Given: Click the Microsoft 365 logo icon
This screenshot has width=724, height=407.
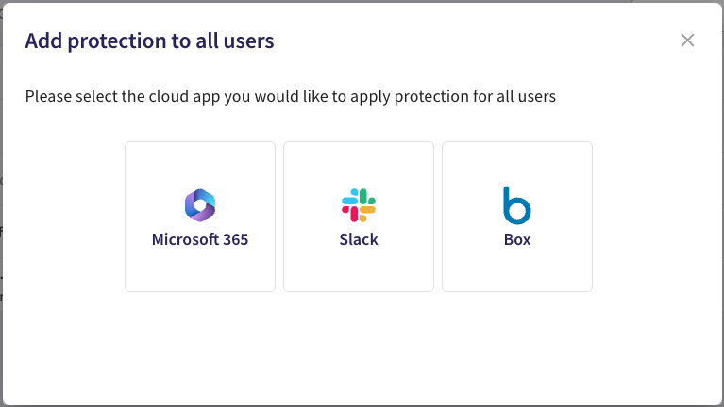Looking at the screenshot, I should [x=200, y=205].
